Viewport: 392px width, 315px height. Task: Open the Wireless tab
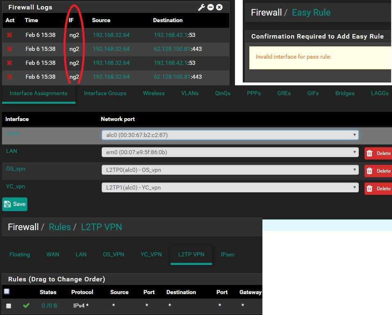154,93
